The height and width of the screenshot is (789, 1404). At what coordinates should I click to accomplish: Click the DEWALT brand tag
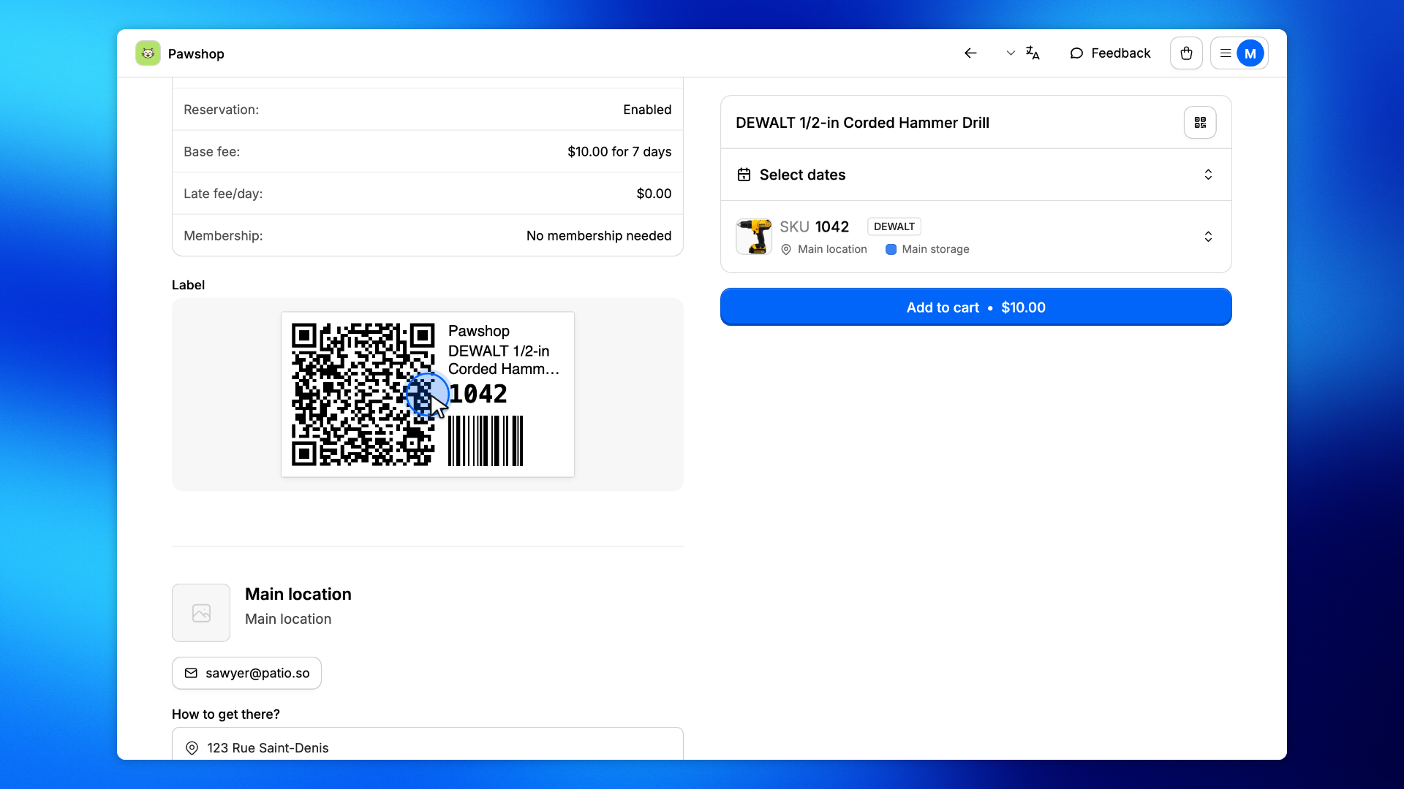pyautogui.click(x=894, y=226)
